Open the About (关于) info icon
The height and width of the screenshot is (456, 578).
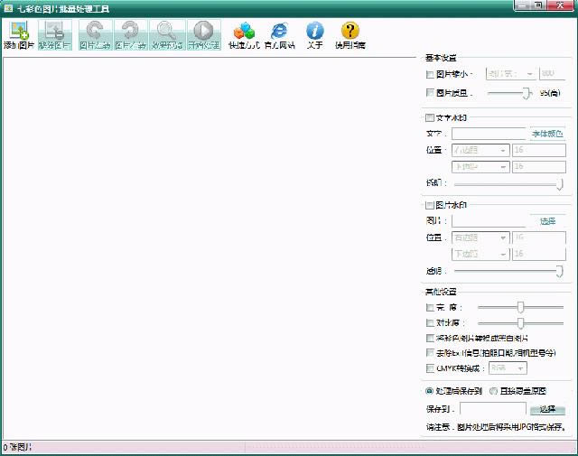click(x=314, y=33)
